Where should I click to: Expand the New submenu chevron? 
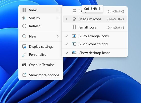(x=58, y=36)
